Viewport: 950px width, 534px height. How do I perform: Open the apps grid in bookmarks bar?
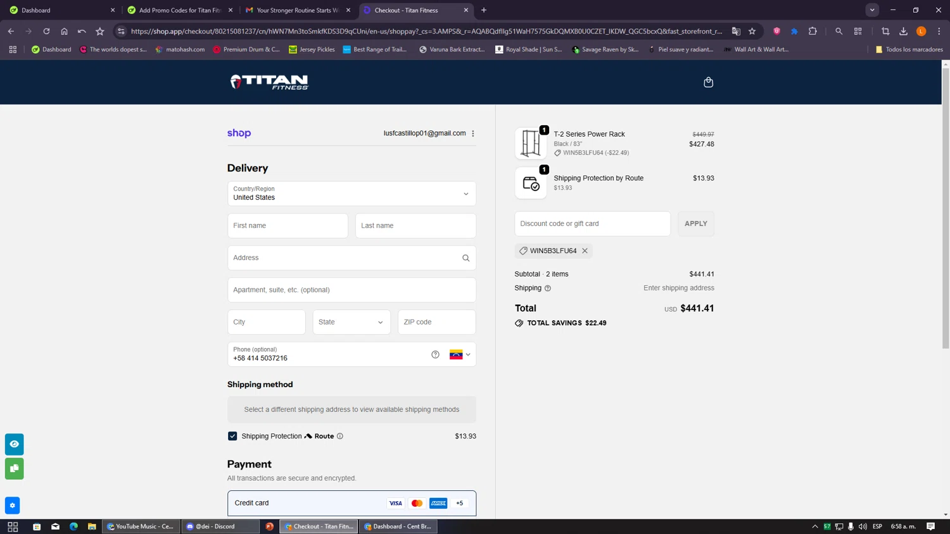[13, 49]
